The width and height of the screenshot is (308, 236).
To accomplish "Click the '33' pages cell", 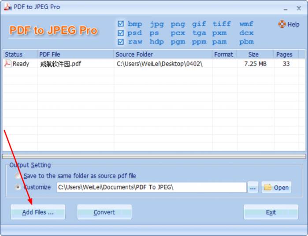I will pos(286,64).
